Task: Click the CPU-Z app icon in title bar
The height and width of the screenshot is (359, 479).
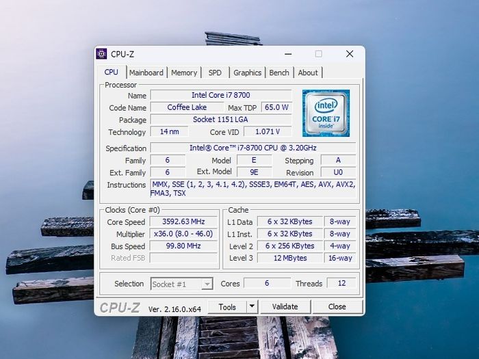Action: coord(101,54)
